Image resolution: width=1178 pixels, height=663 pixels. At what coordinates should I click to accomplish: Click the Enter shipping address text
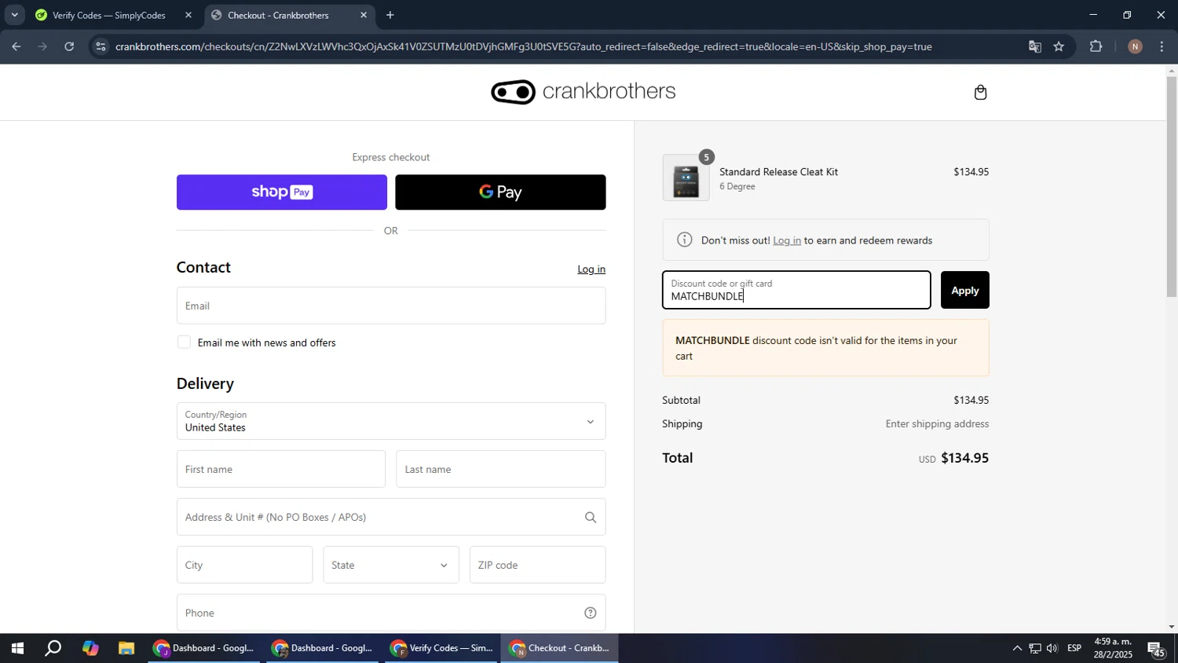pos(937,424)
